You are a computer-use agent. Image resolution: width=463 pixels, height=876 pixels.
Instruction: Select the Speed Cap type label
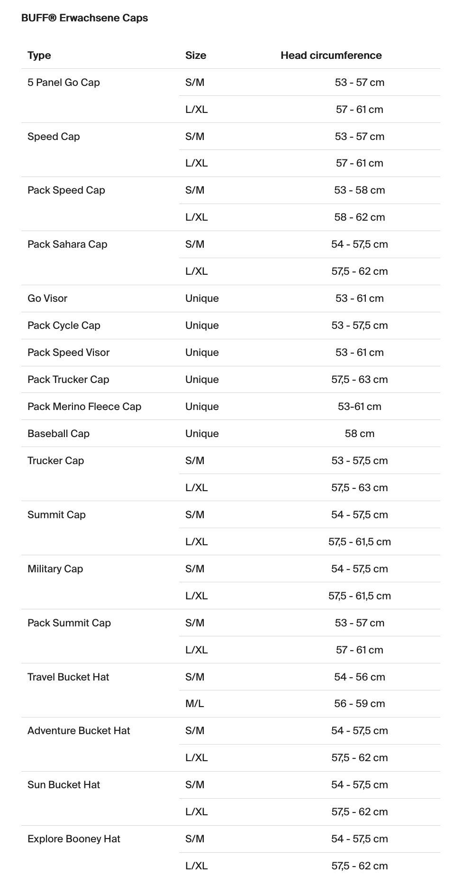tap(54, 137)
